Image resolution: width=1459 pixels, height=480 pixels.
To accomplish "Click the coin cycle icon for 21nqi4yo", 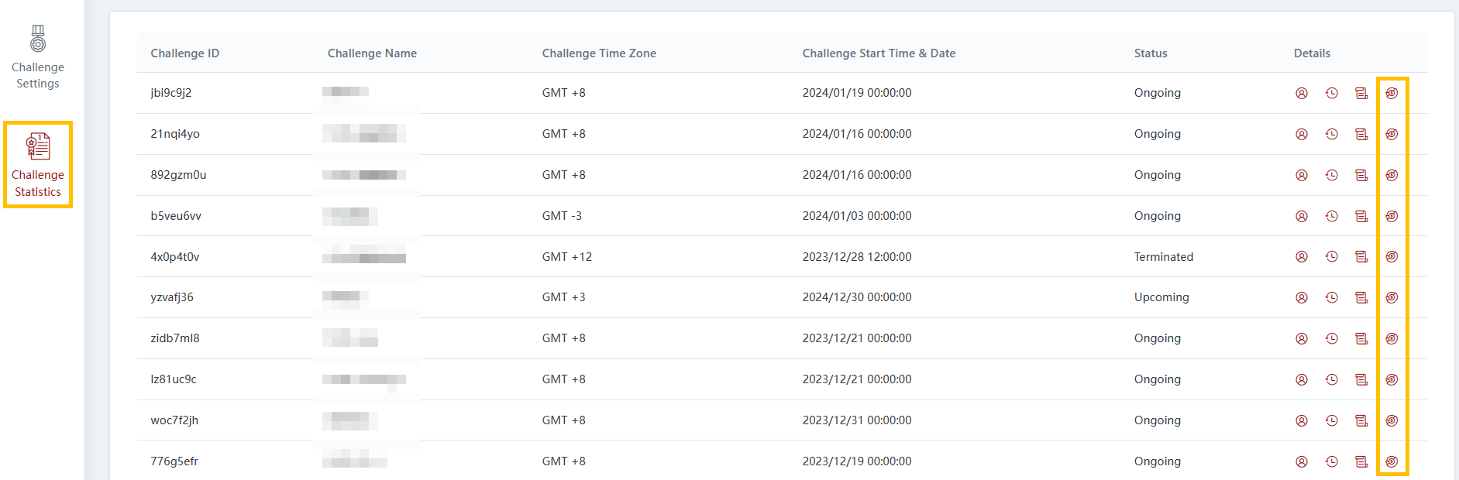I will pos(1392,134).
